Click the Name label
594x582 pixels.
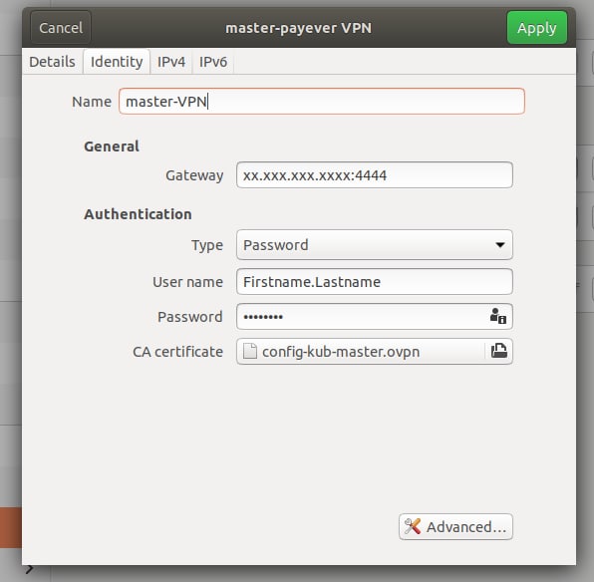[92, 102]
